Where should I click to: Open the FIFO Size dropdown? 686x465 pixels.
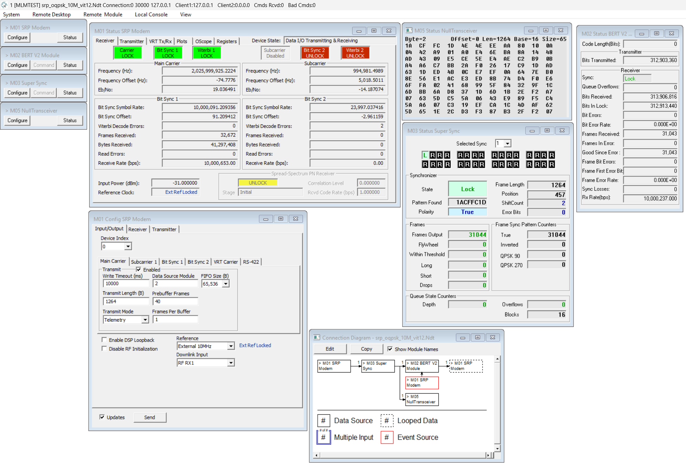[x=226, y=284]
